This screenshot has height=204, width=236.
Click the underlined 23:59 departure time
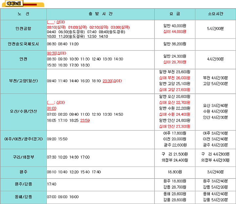[x=85, y=121]
